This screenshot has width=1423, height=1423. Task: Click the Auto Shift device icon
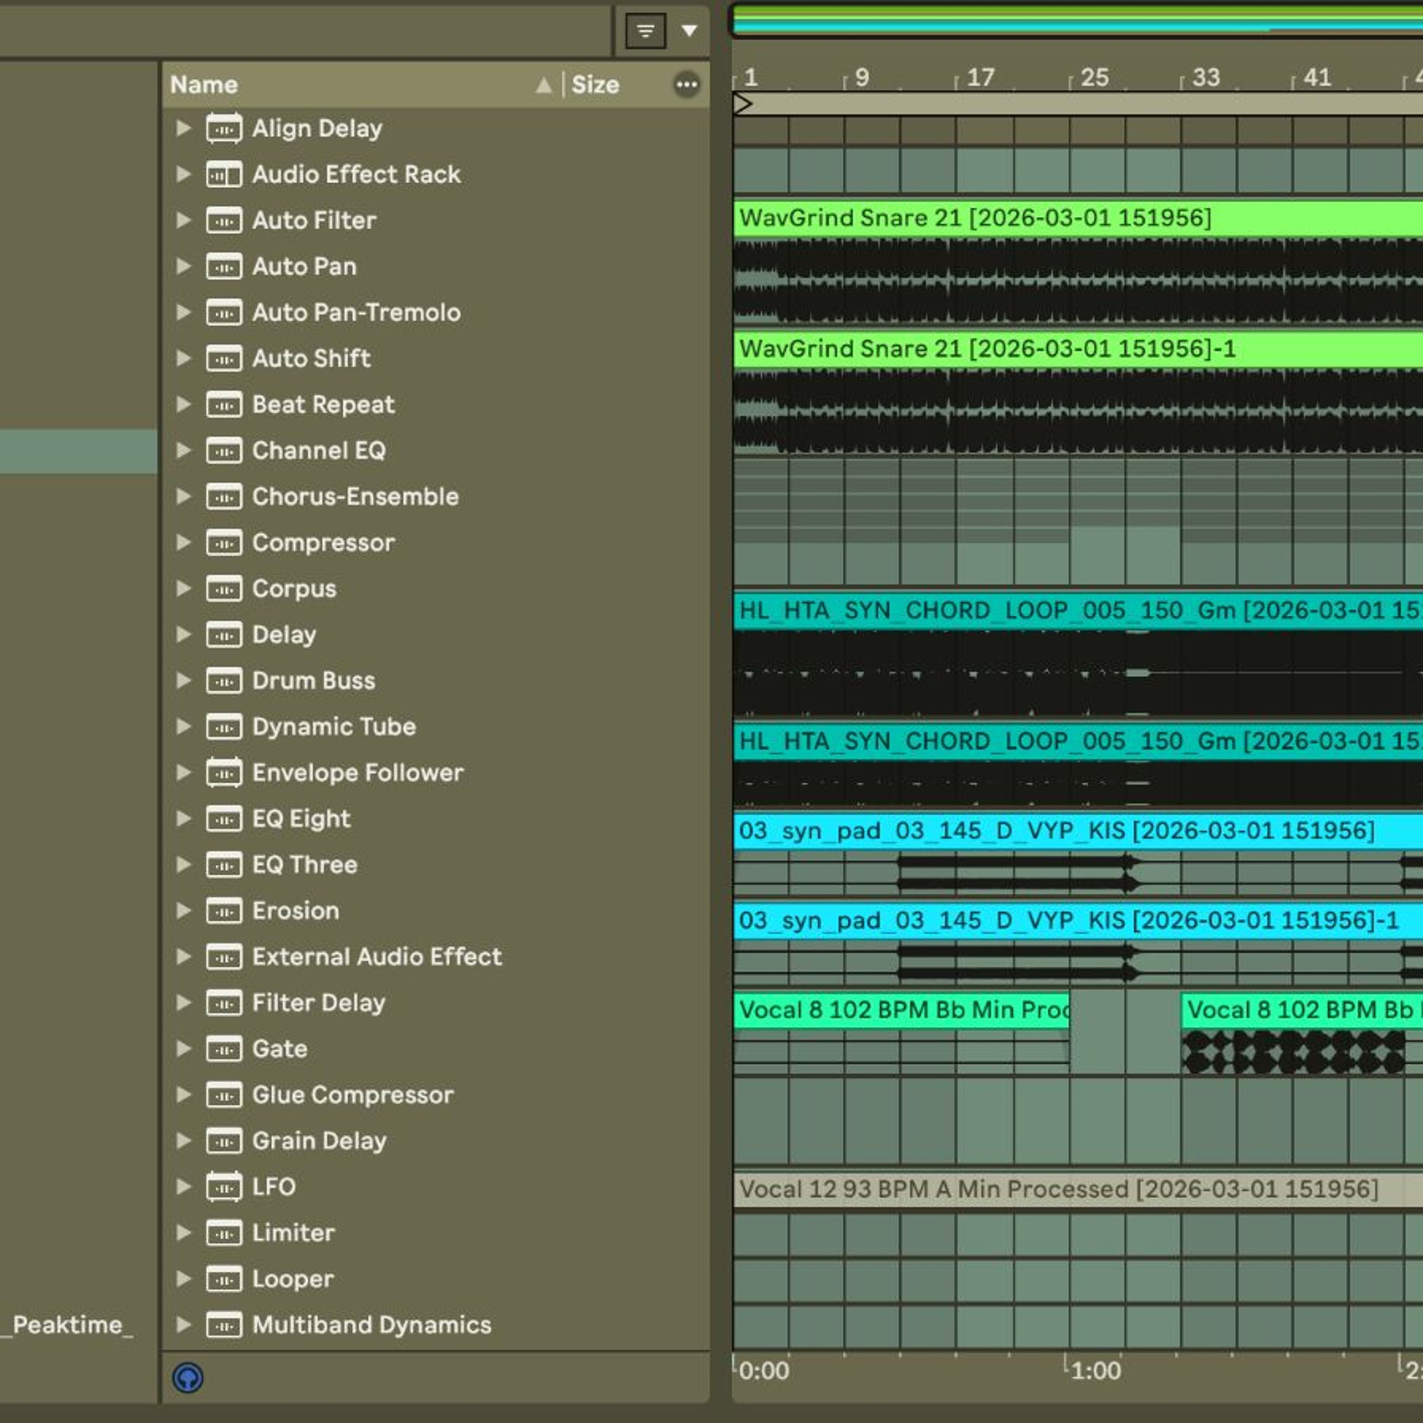(224, 359)
